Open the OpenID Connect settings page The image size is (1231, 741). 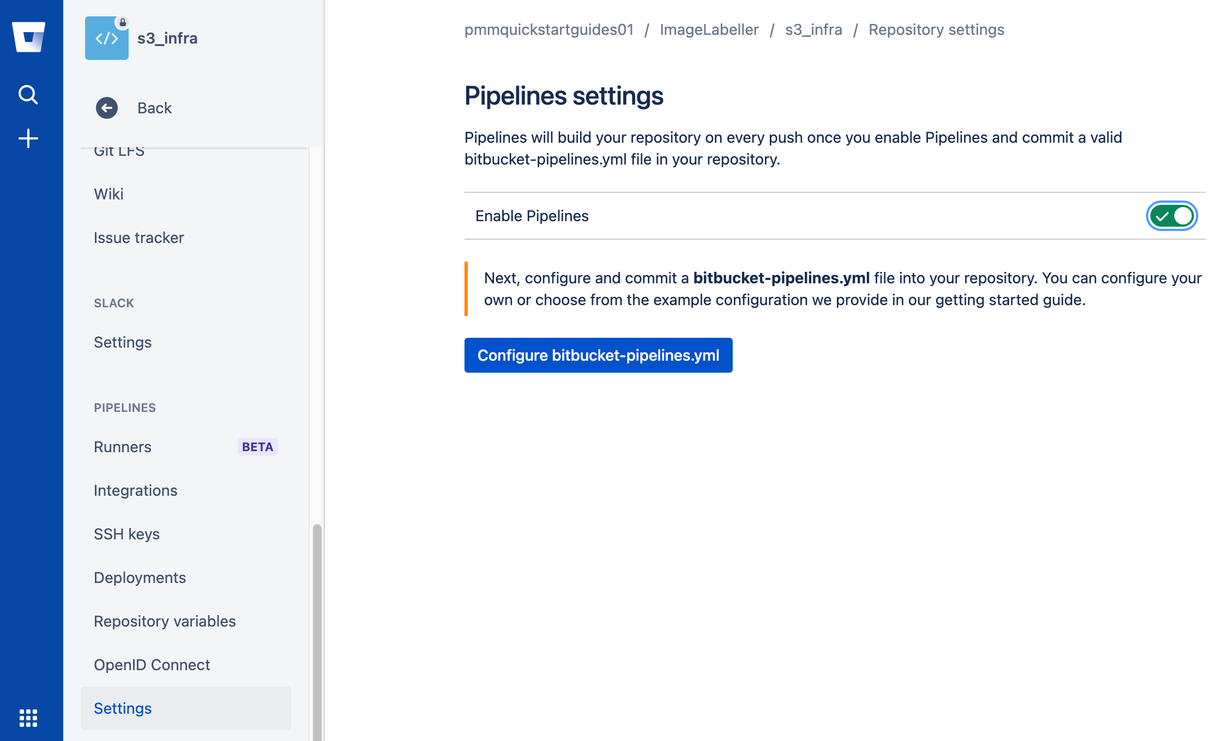coord(152,664)
